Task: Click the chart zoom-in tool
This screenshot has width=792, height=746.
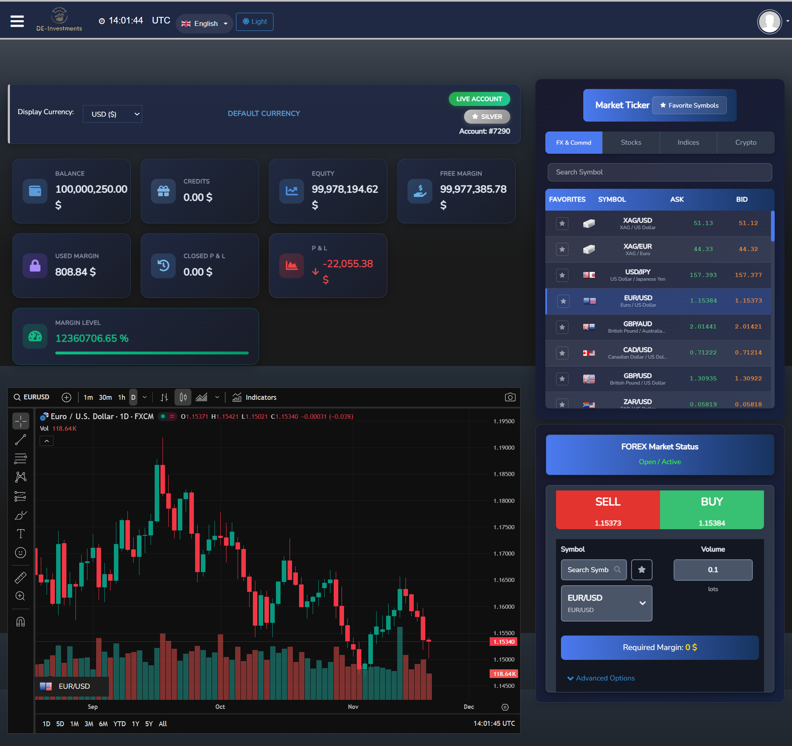Action: (x=20, y=596)
